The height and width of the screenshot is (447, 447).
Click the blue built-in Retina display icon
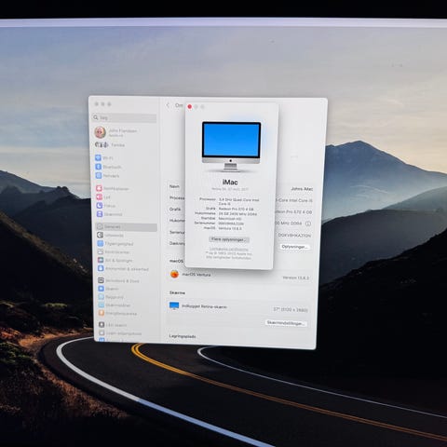click(174, 305)
